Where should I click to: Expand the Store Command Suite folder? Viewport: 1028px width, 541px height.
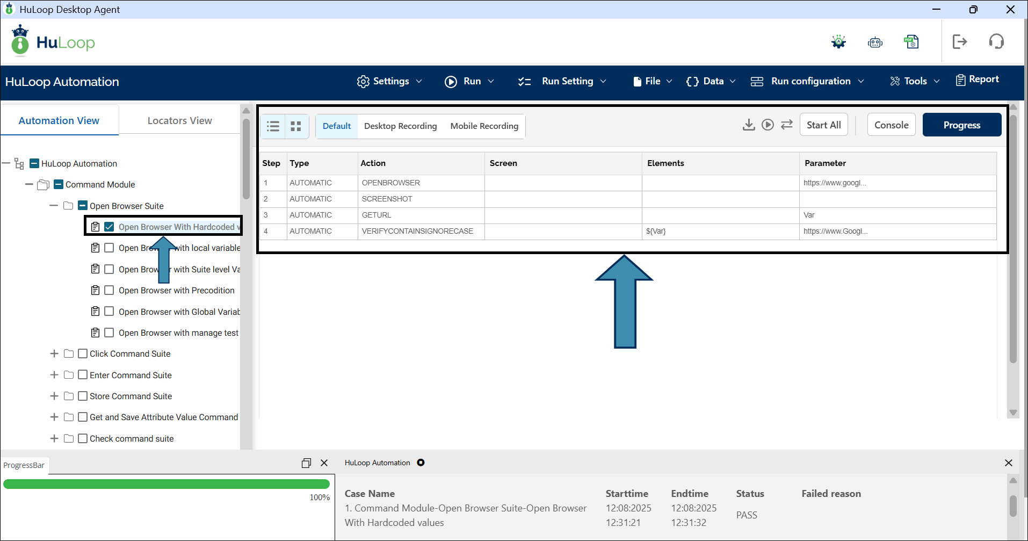[54, 396]
